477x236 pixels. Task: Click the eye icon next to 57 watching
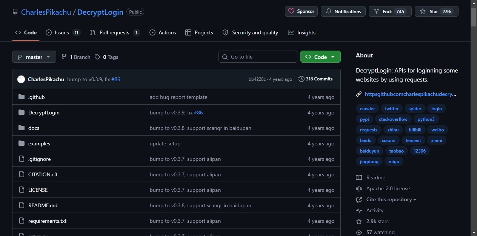[x=359, y=232]
